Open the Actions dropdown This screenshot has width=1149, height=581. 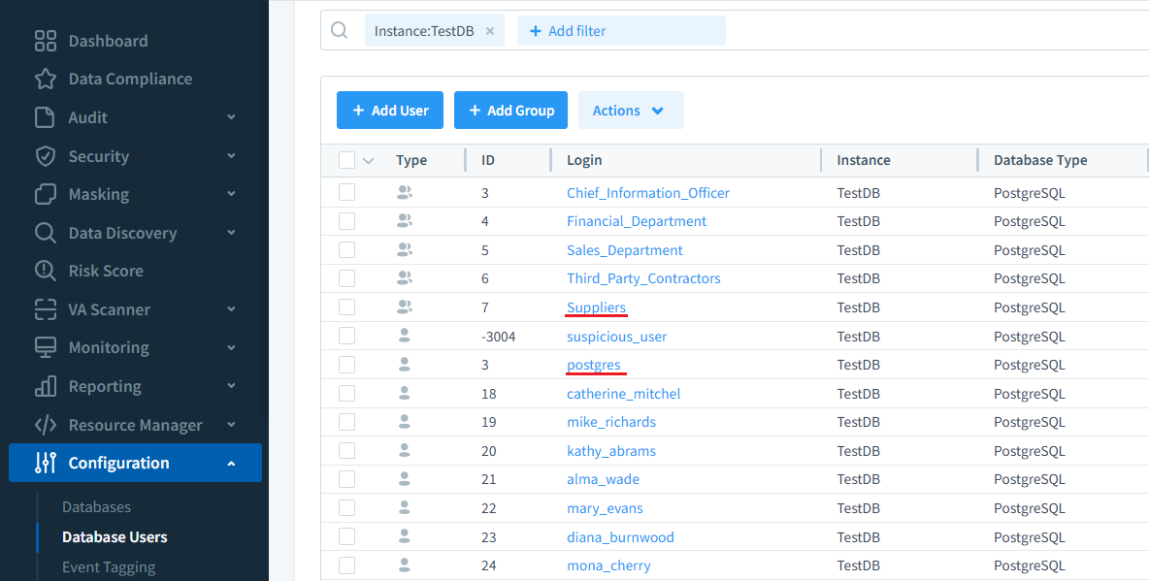point(631,110)
